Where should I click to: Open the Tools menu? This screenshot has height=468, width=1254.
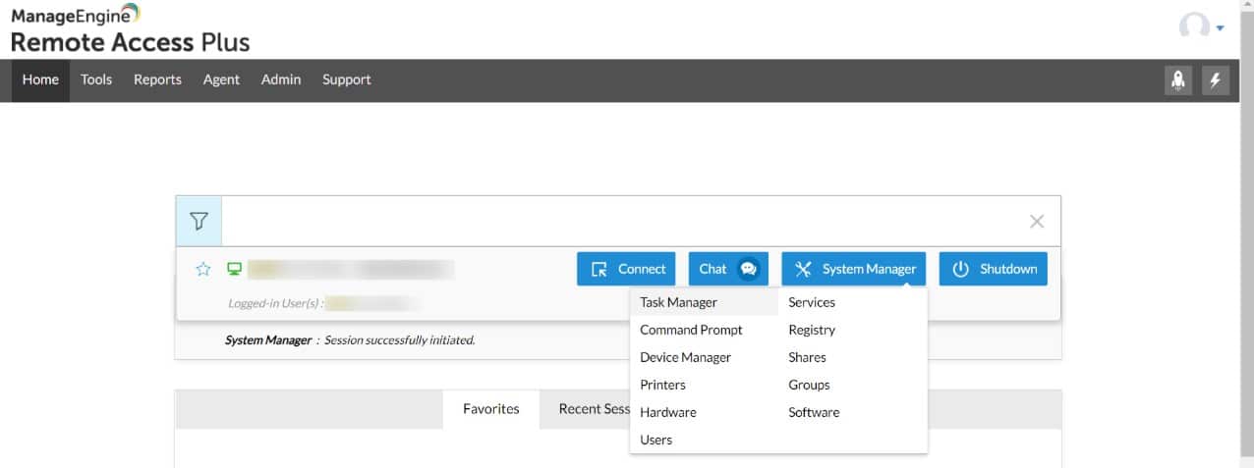coord(96,79)
